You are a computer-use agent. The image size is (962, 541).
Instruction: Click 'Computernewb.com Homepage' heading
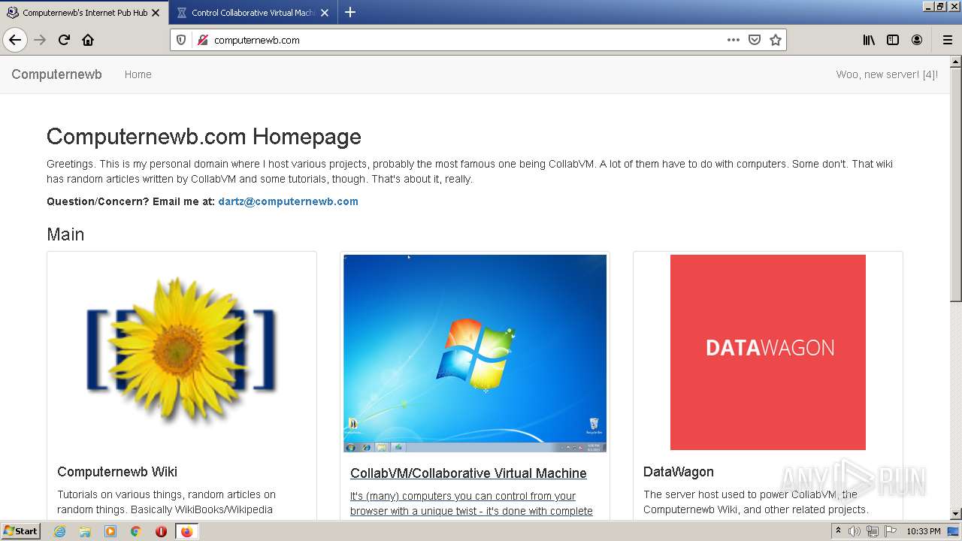point(204,137)
